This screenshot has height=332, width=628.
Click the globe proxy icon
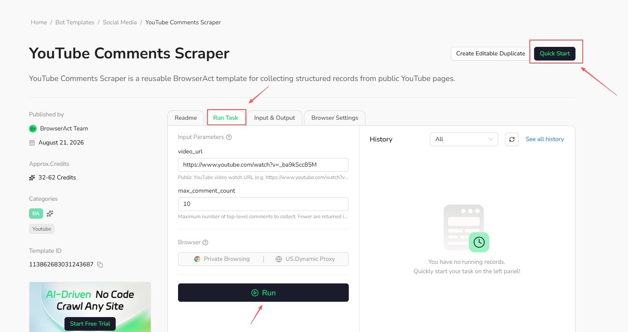point(279,259)
